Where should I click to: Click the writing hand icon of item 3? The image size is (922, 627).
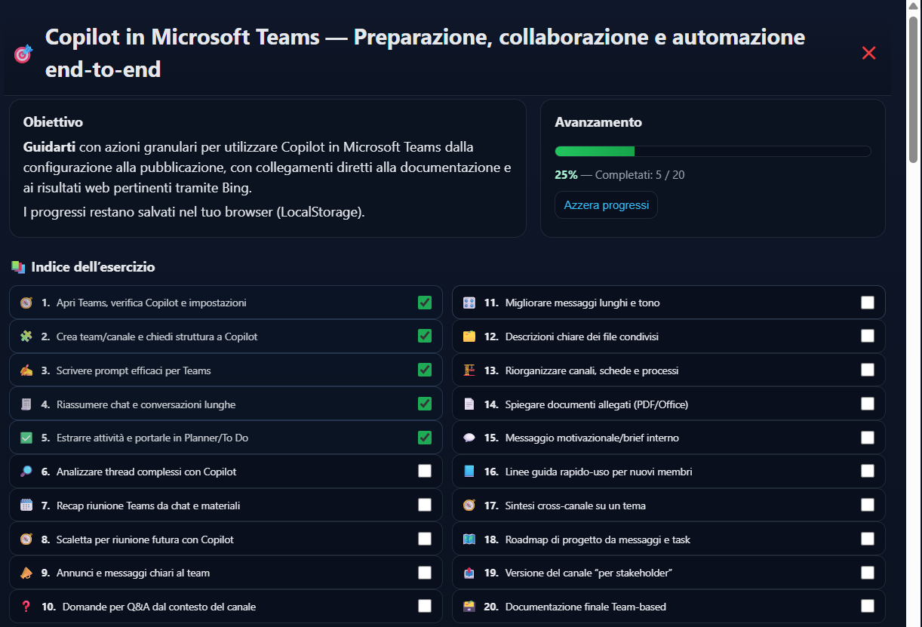pos(26,370)
